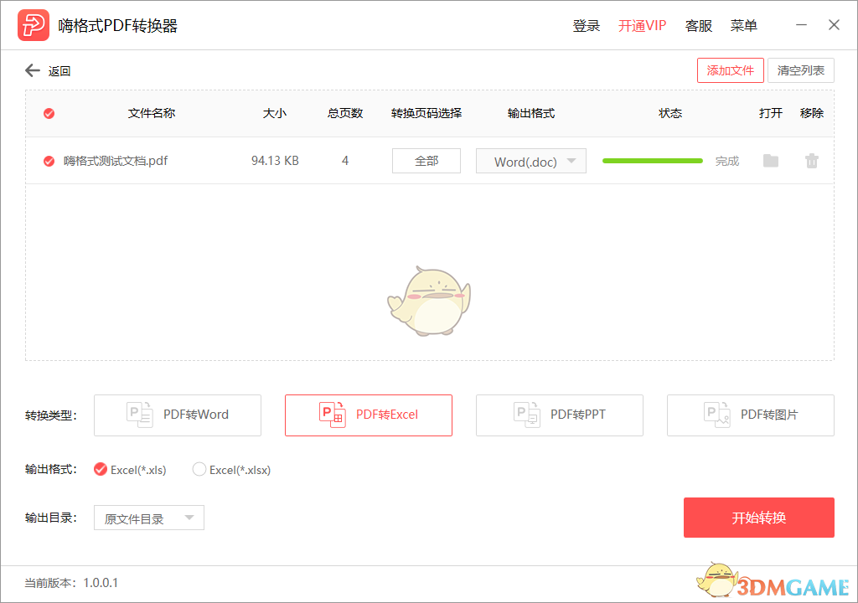This screenshot has height=603, width=858.
Task: Click the PDF转图片 image icon
Action: (717, 415)
